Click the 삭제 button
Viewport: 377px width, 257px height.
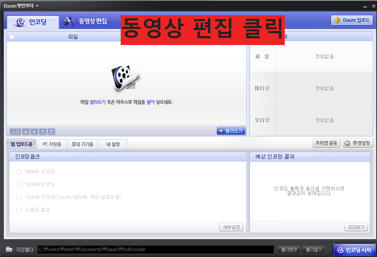pyautogui.click(x=15, y=131)
